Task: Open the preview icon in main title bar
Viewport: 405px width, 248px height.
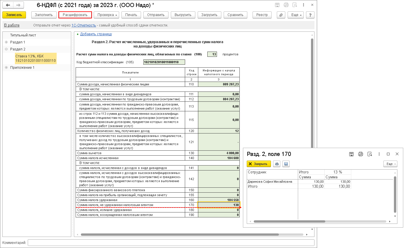Action: [x=295, y=5]
